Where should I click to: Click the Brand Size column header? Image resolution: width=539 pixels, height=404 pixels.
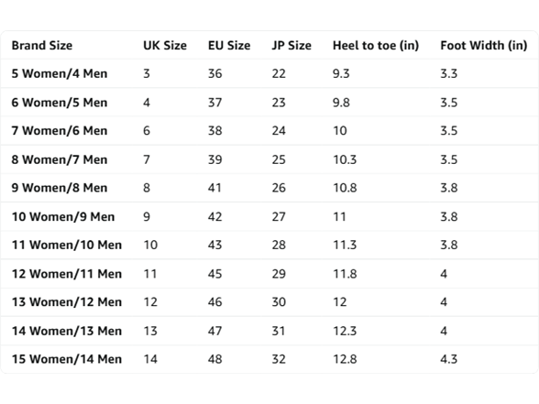tap(42, 46)
